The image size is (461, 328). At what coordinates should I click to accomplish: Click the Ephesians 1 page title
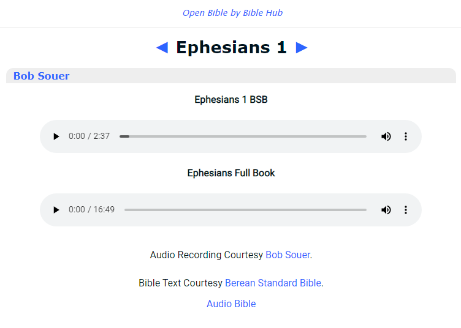[x=231, y=48]
